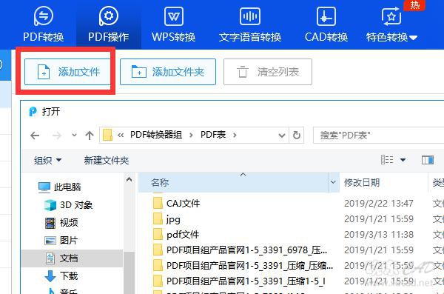Go up one folder level
This screenshot has height=294, width=444.
[x=90, y=136]
